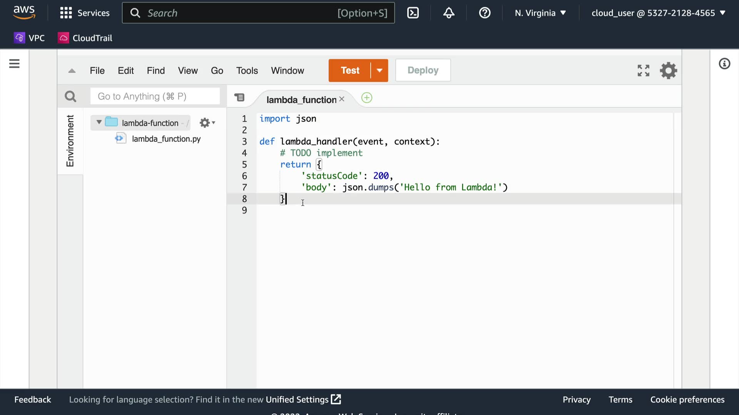Toggle the Environment side panel

tap(70, 141)
